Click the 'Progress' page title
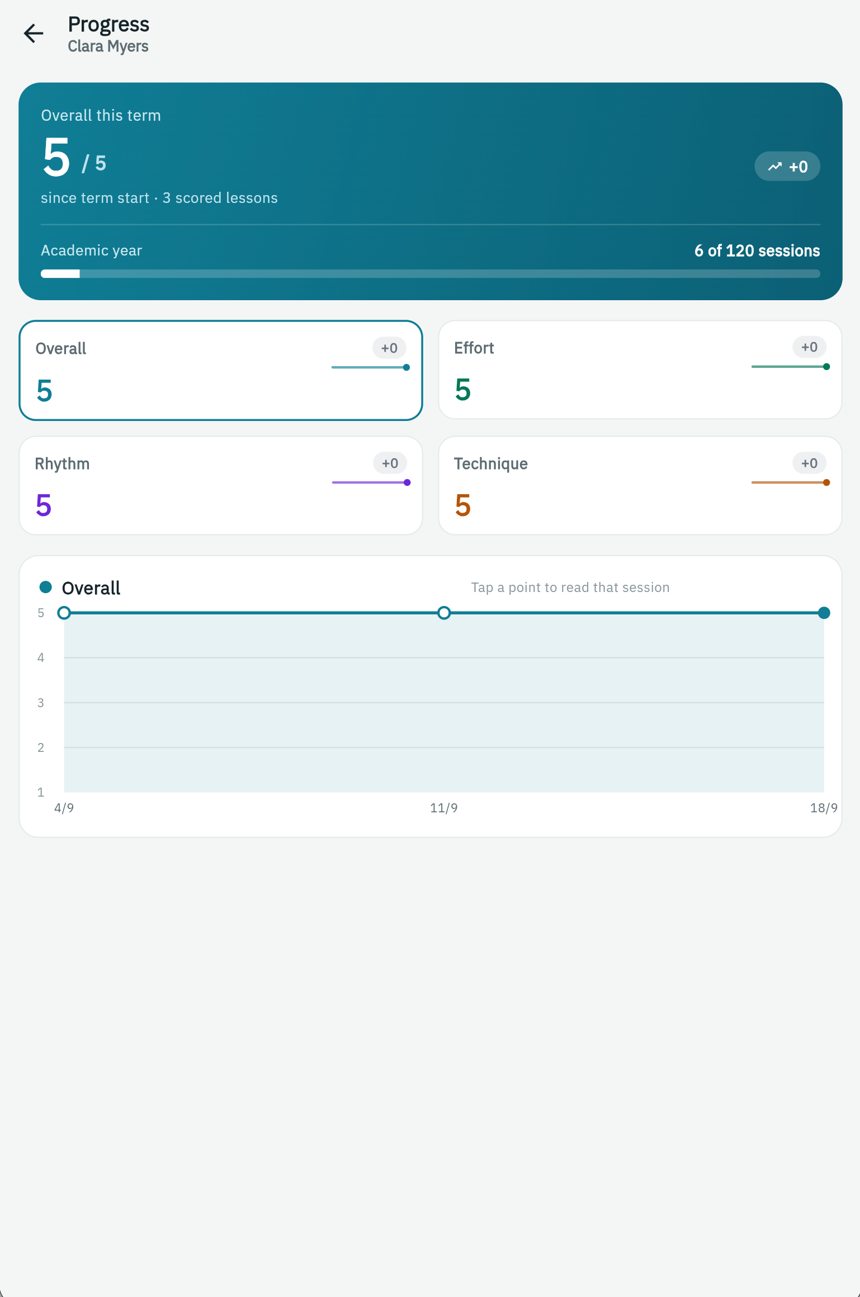This screenshot has height=1297, width=860. [108, 25]
